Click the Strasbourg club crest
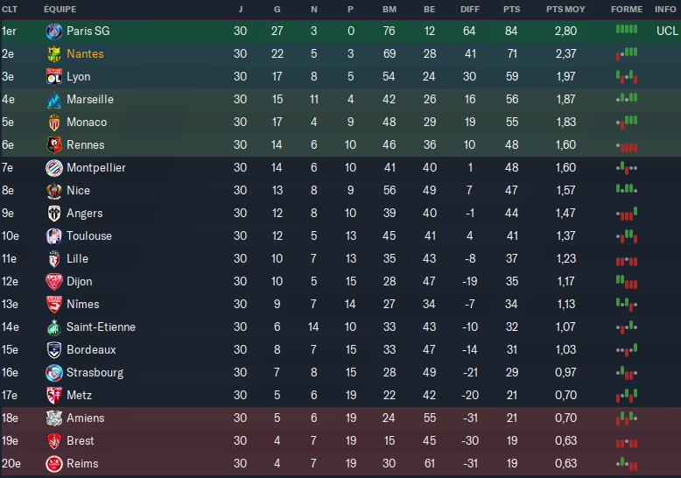The height and width of the screenshot is (478, 681). point(53,373)
